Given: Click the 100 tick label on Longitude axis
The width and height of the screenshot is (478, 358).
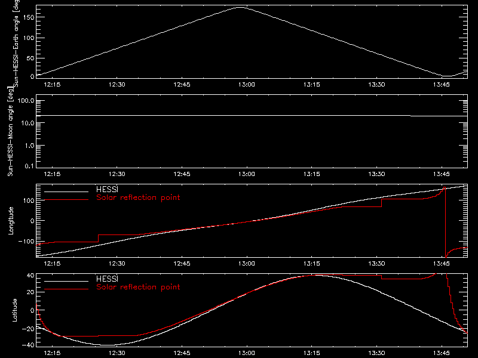Looking at the screenshot, I should click(29, 200).
